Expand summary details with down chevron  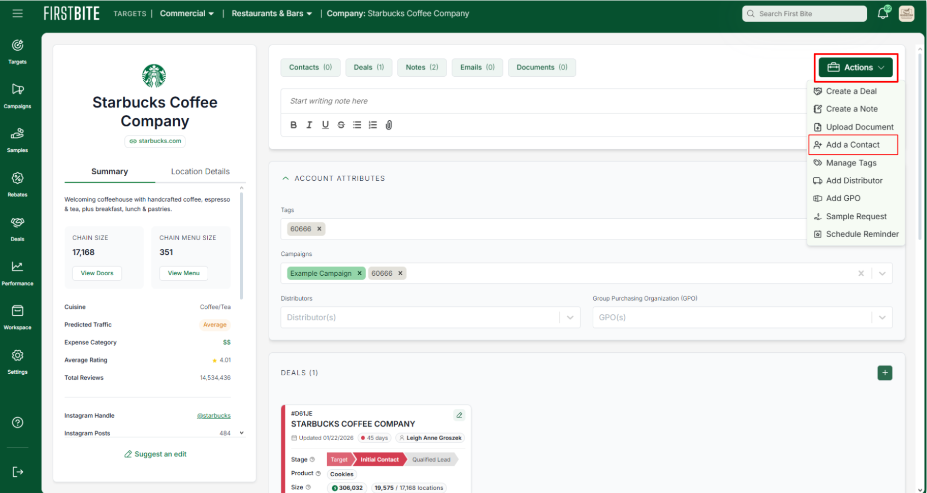click(x=242, y=433)
